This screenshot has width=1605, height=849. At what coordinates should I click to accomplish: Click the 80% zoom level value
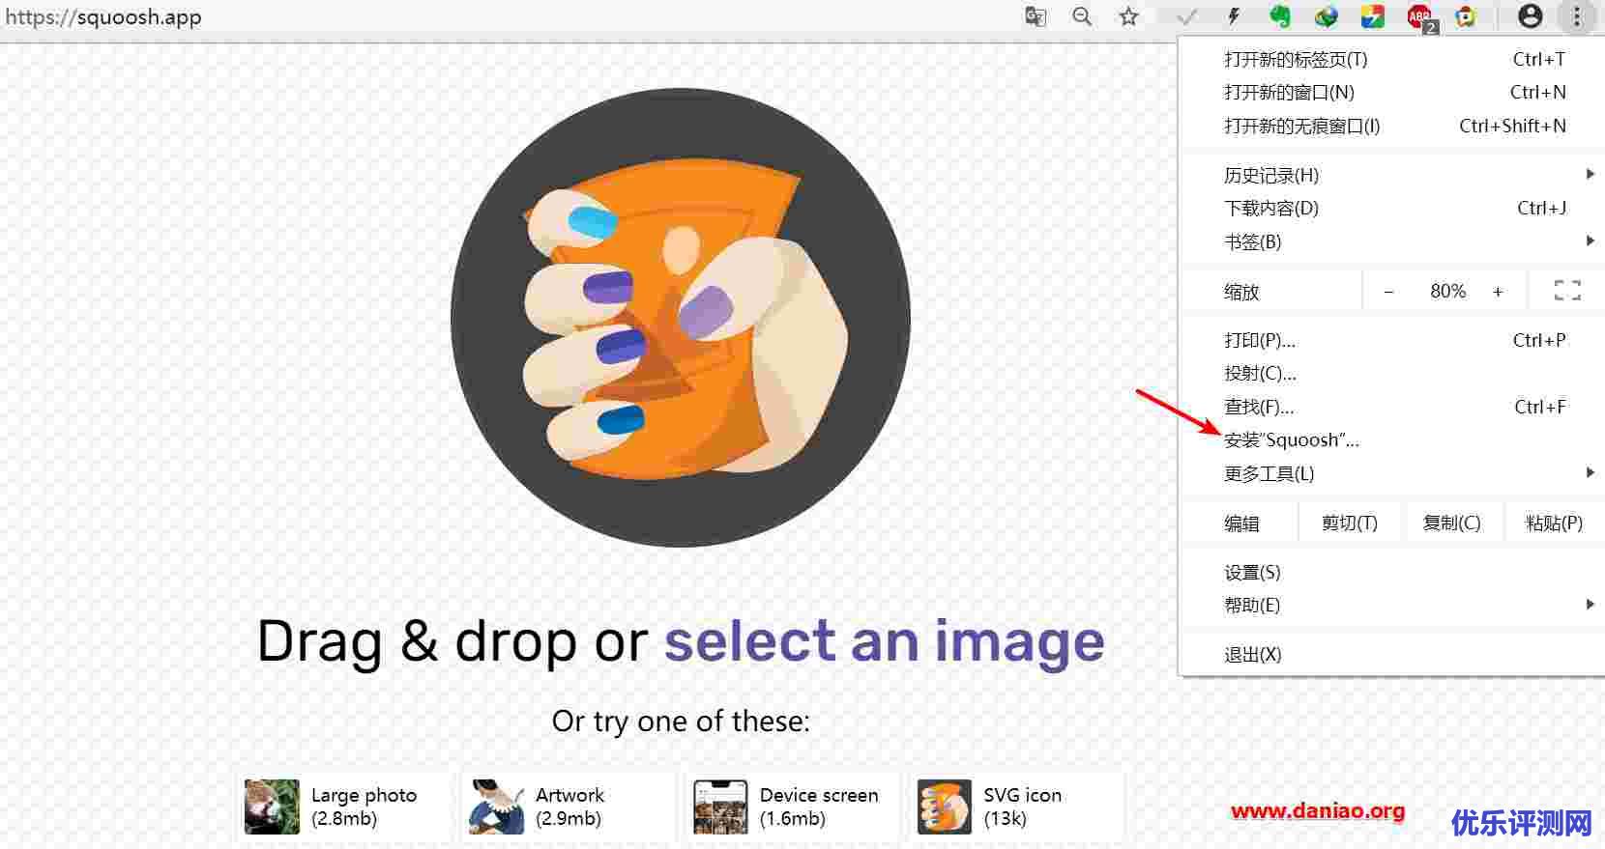coord(1447,291)
